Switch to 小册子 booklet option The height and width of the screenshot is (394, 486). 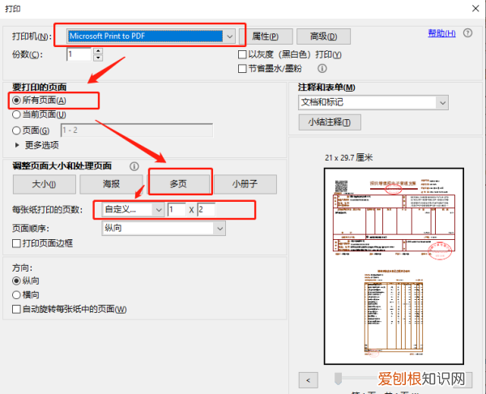pyautogui.click(x=245, y=184)
